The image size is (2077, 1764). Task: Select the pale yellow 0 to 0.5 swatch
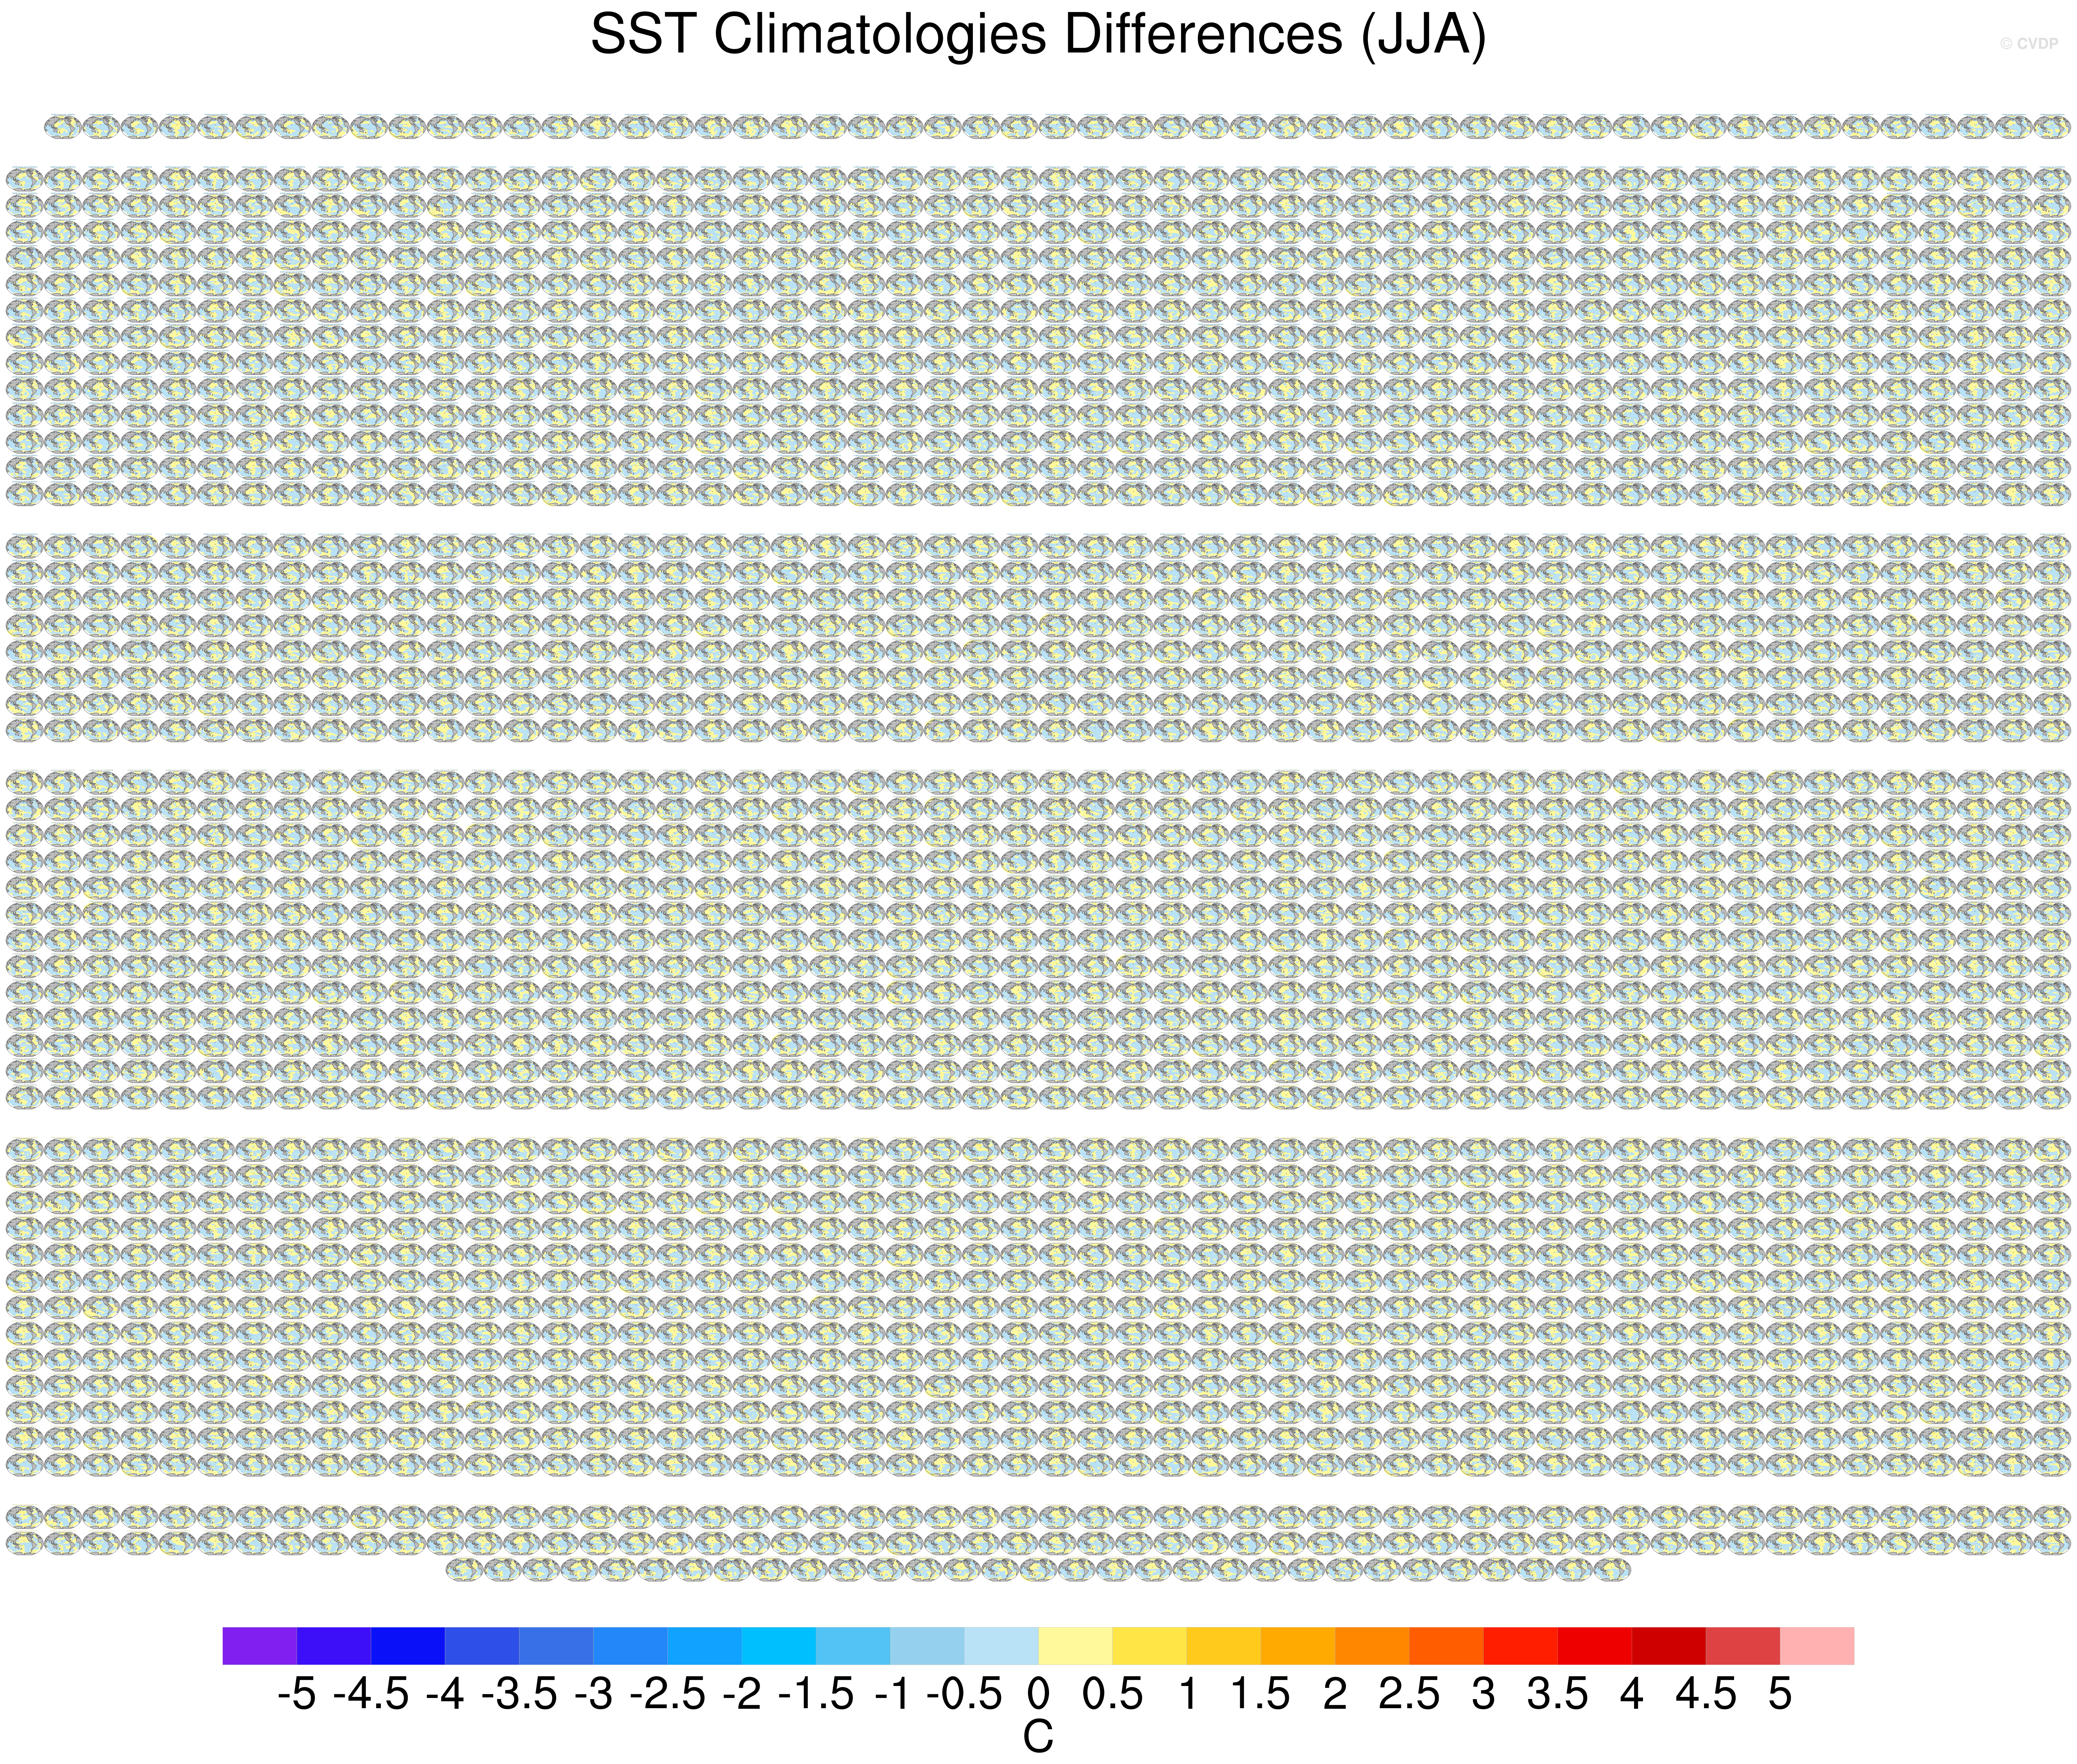click(1075, 1645)
